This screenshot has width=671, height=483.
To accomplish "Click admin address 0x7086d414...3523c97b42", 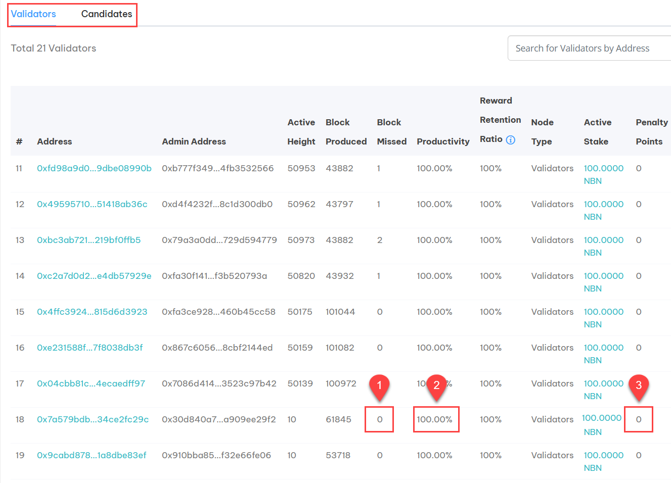I will [219, 383].
